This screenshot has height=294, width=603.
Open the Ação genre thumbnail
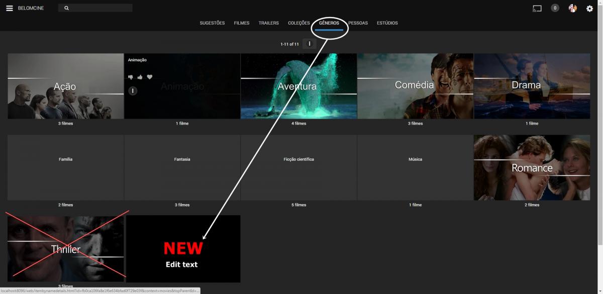(x=66, y=86)
